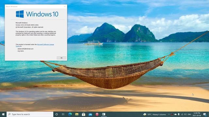Click OK in the About Windows dialog
Viewport: 209px width, 117px height.
[x=61, y=58]
